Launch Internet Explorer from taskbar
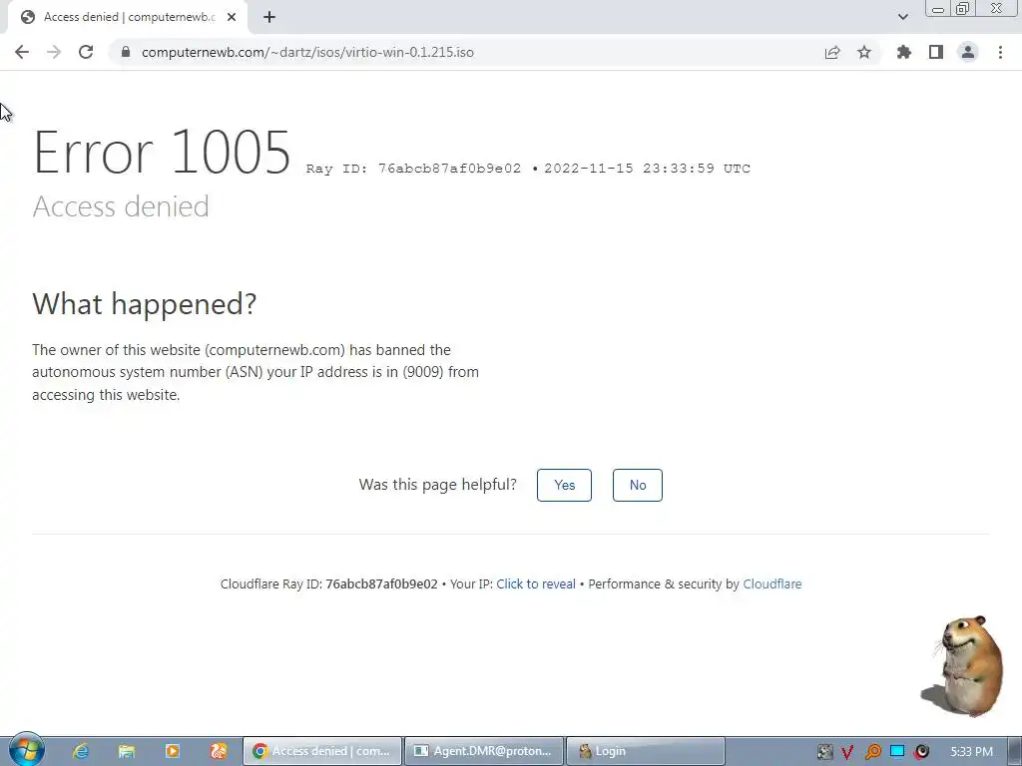The image size is (1022, 766). click(80, 751)
